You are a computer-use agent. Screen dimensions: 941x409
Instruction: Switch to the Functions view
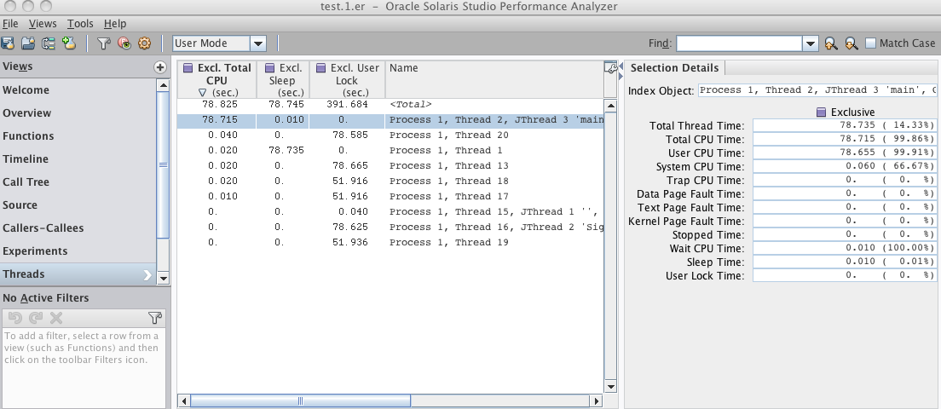pos(78,136)
